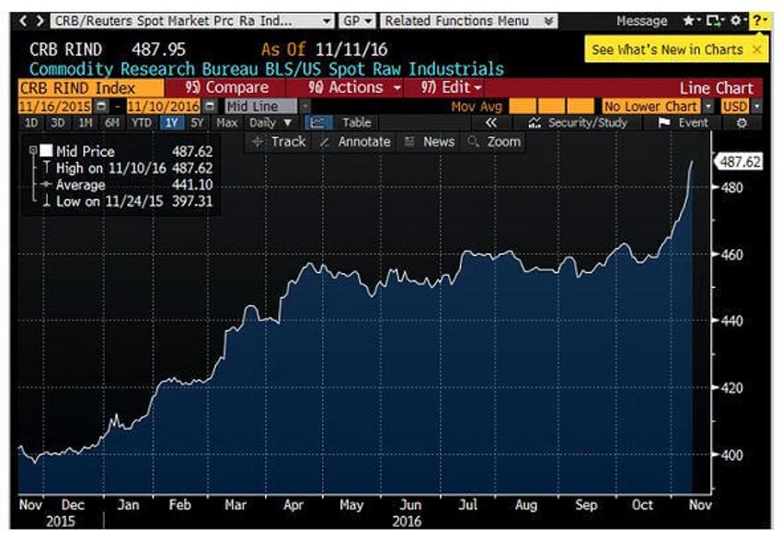Collapse the Mid Price legend tree
The height and width of the screenshot is (539, 782).
point(32,150)
